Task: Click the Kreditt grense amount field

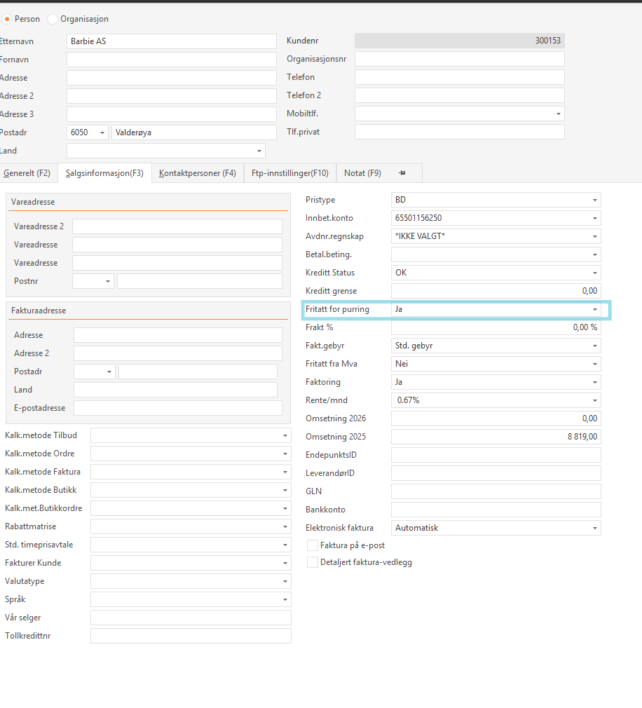Action: pos(496,291)
